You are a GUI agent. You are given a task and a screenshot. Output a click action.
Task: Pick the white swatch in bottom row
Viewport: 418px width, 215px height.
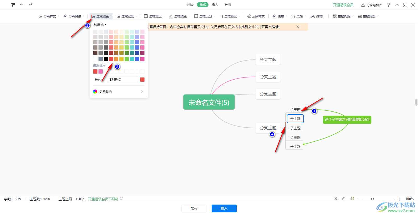[95, 59]
